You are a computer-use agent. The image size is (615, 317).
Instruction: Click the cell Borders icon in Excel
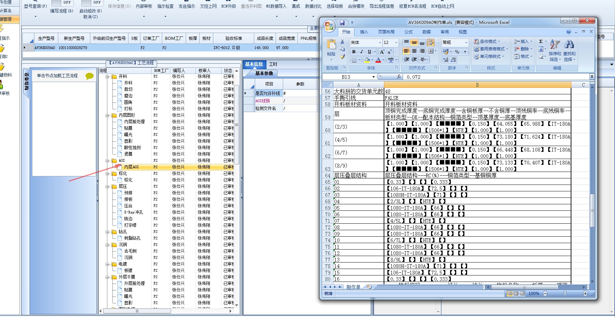354,60
